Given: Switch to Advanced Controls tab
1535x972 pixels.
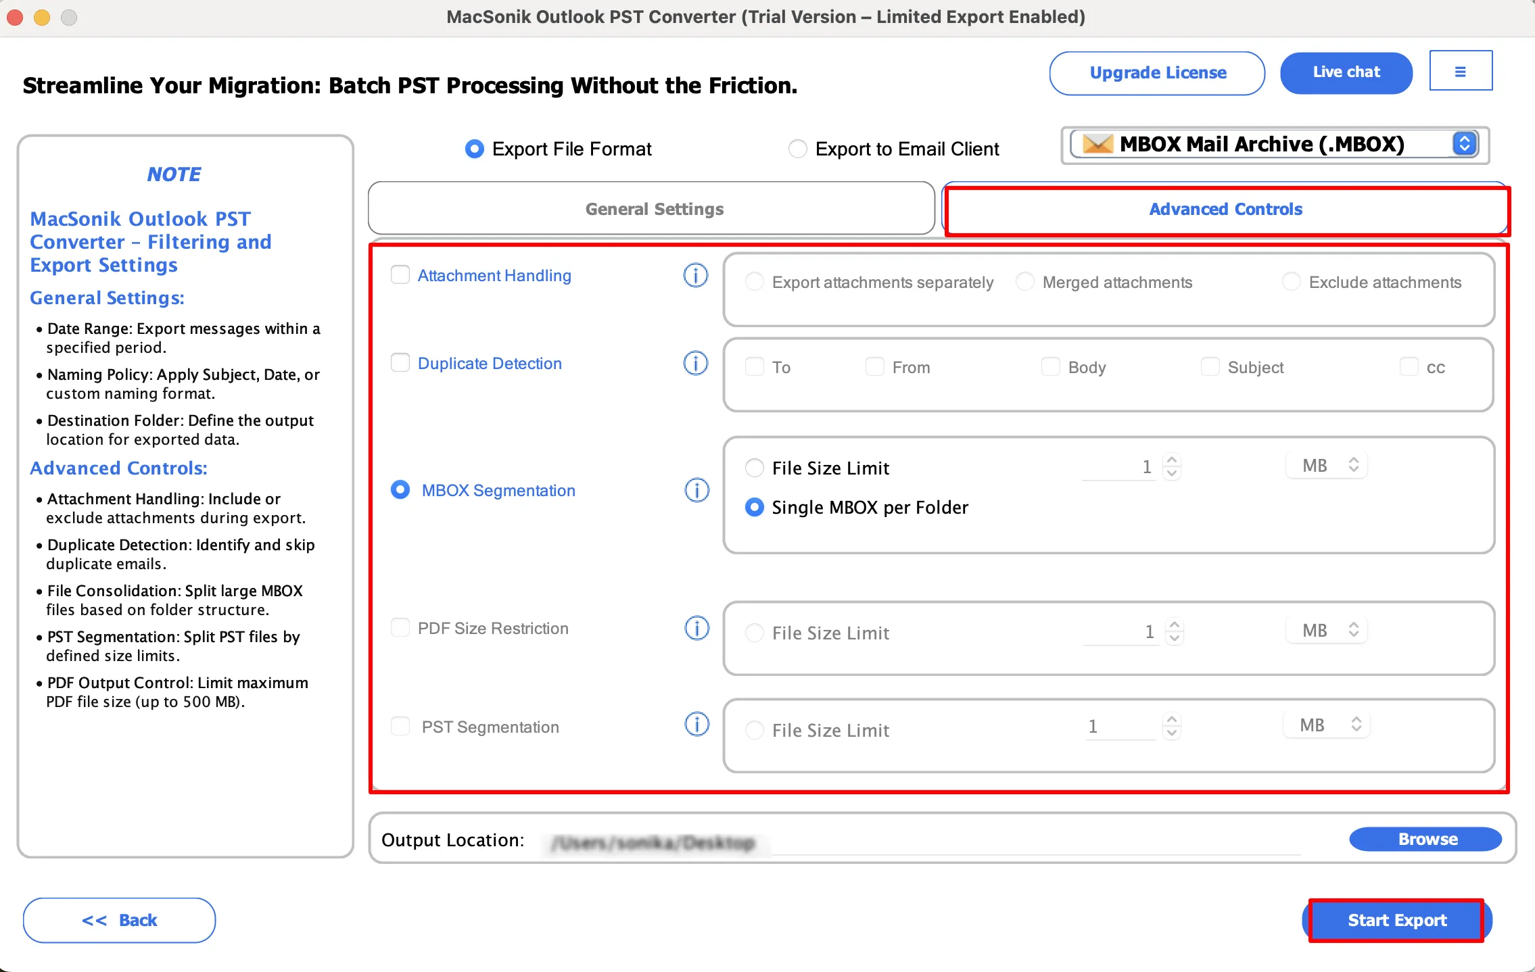Looking at the screenshot, I should pos(1226,209).
